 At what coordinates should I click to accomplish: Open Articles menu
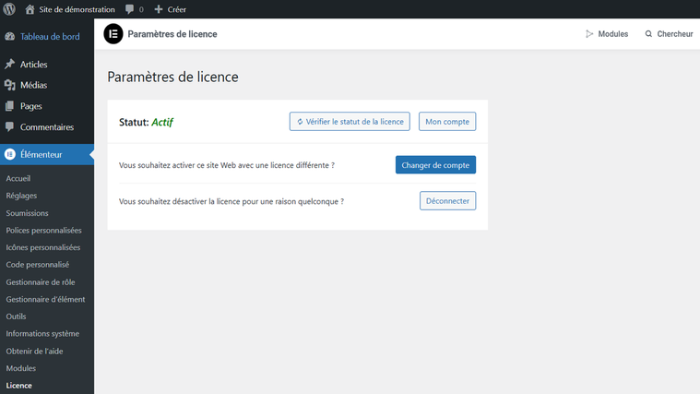tap(33, 65)
